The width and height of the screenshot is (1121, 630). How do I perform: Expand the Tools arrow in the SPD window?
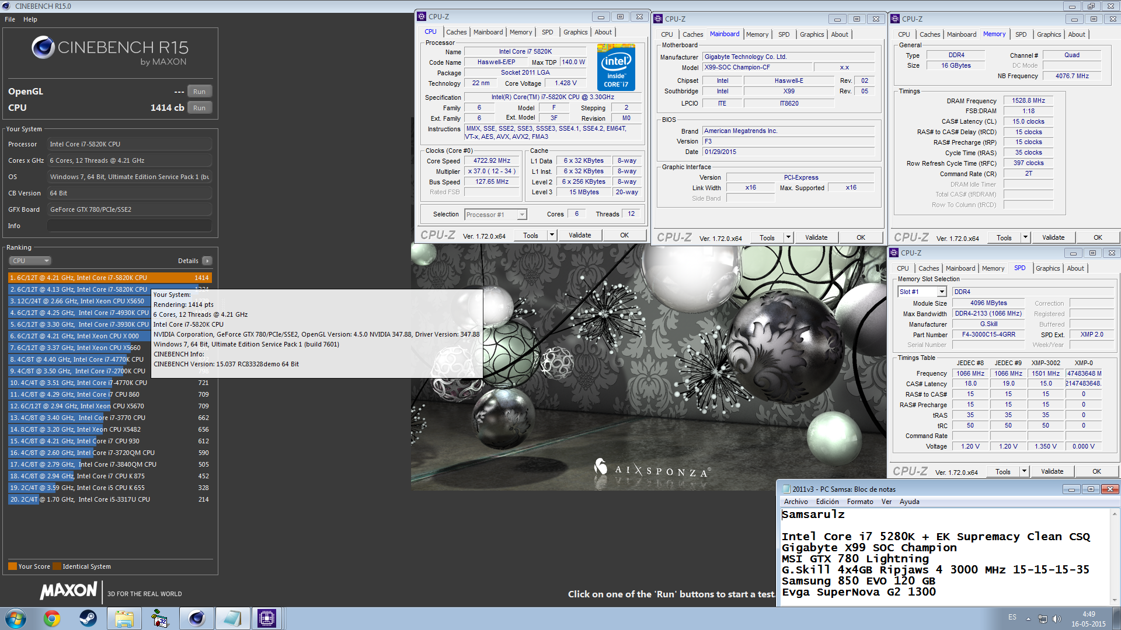(1024, 471)
